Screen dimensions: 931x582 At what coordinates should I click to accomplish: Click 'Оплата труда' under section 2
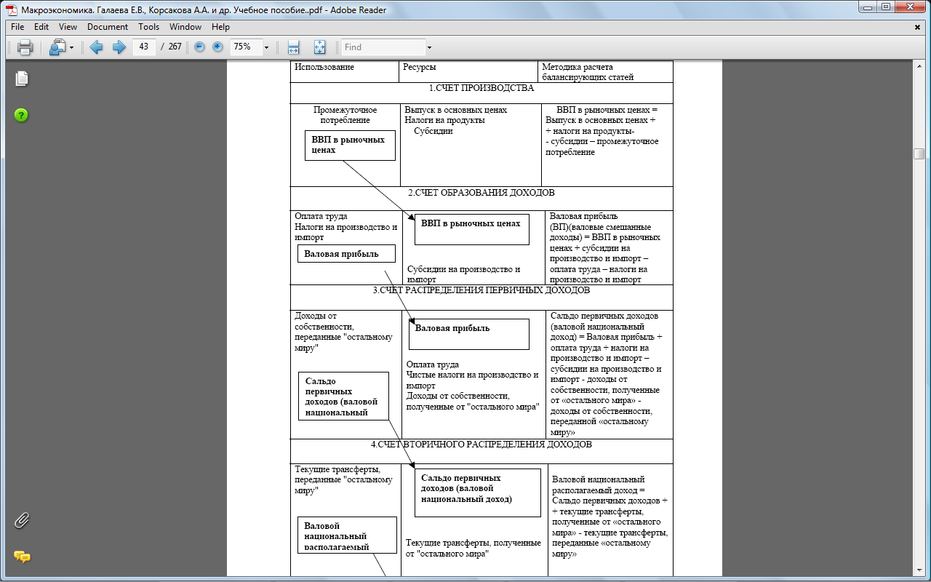coord(321,216)
